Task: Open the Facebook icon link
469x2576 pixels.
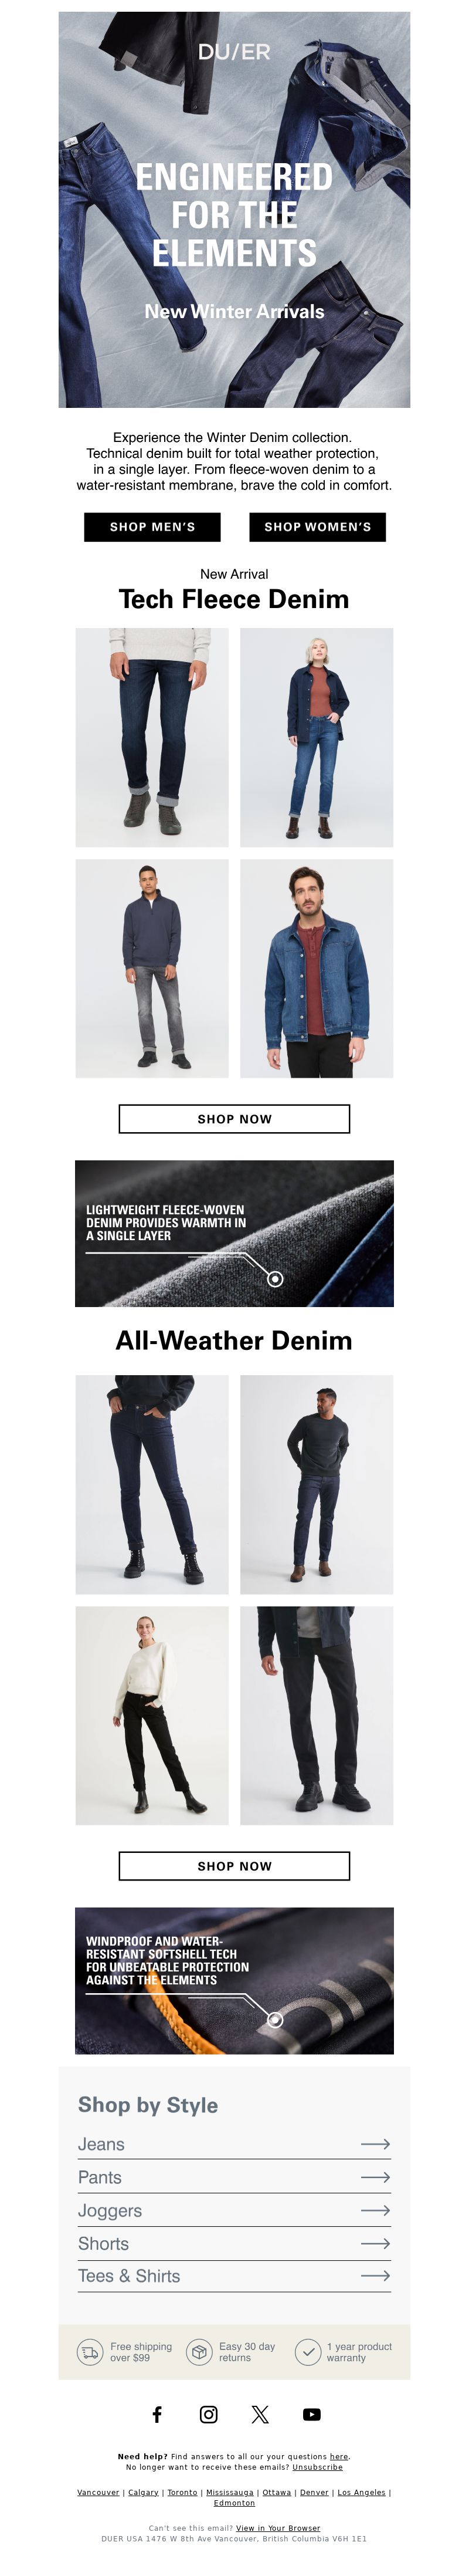Action: pos(157,2414)
